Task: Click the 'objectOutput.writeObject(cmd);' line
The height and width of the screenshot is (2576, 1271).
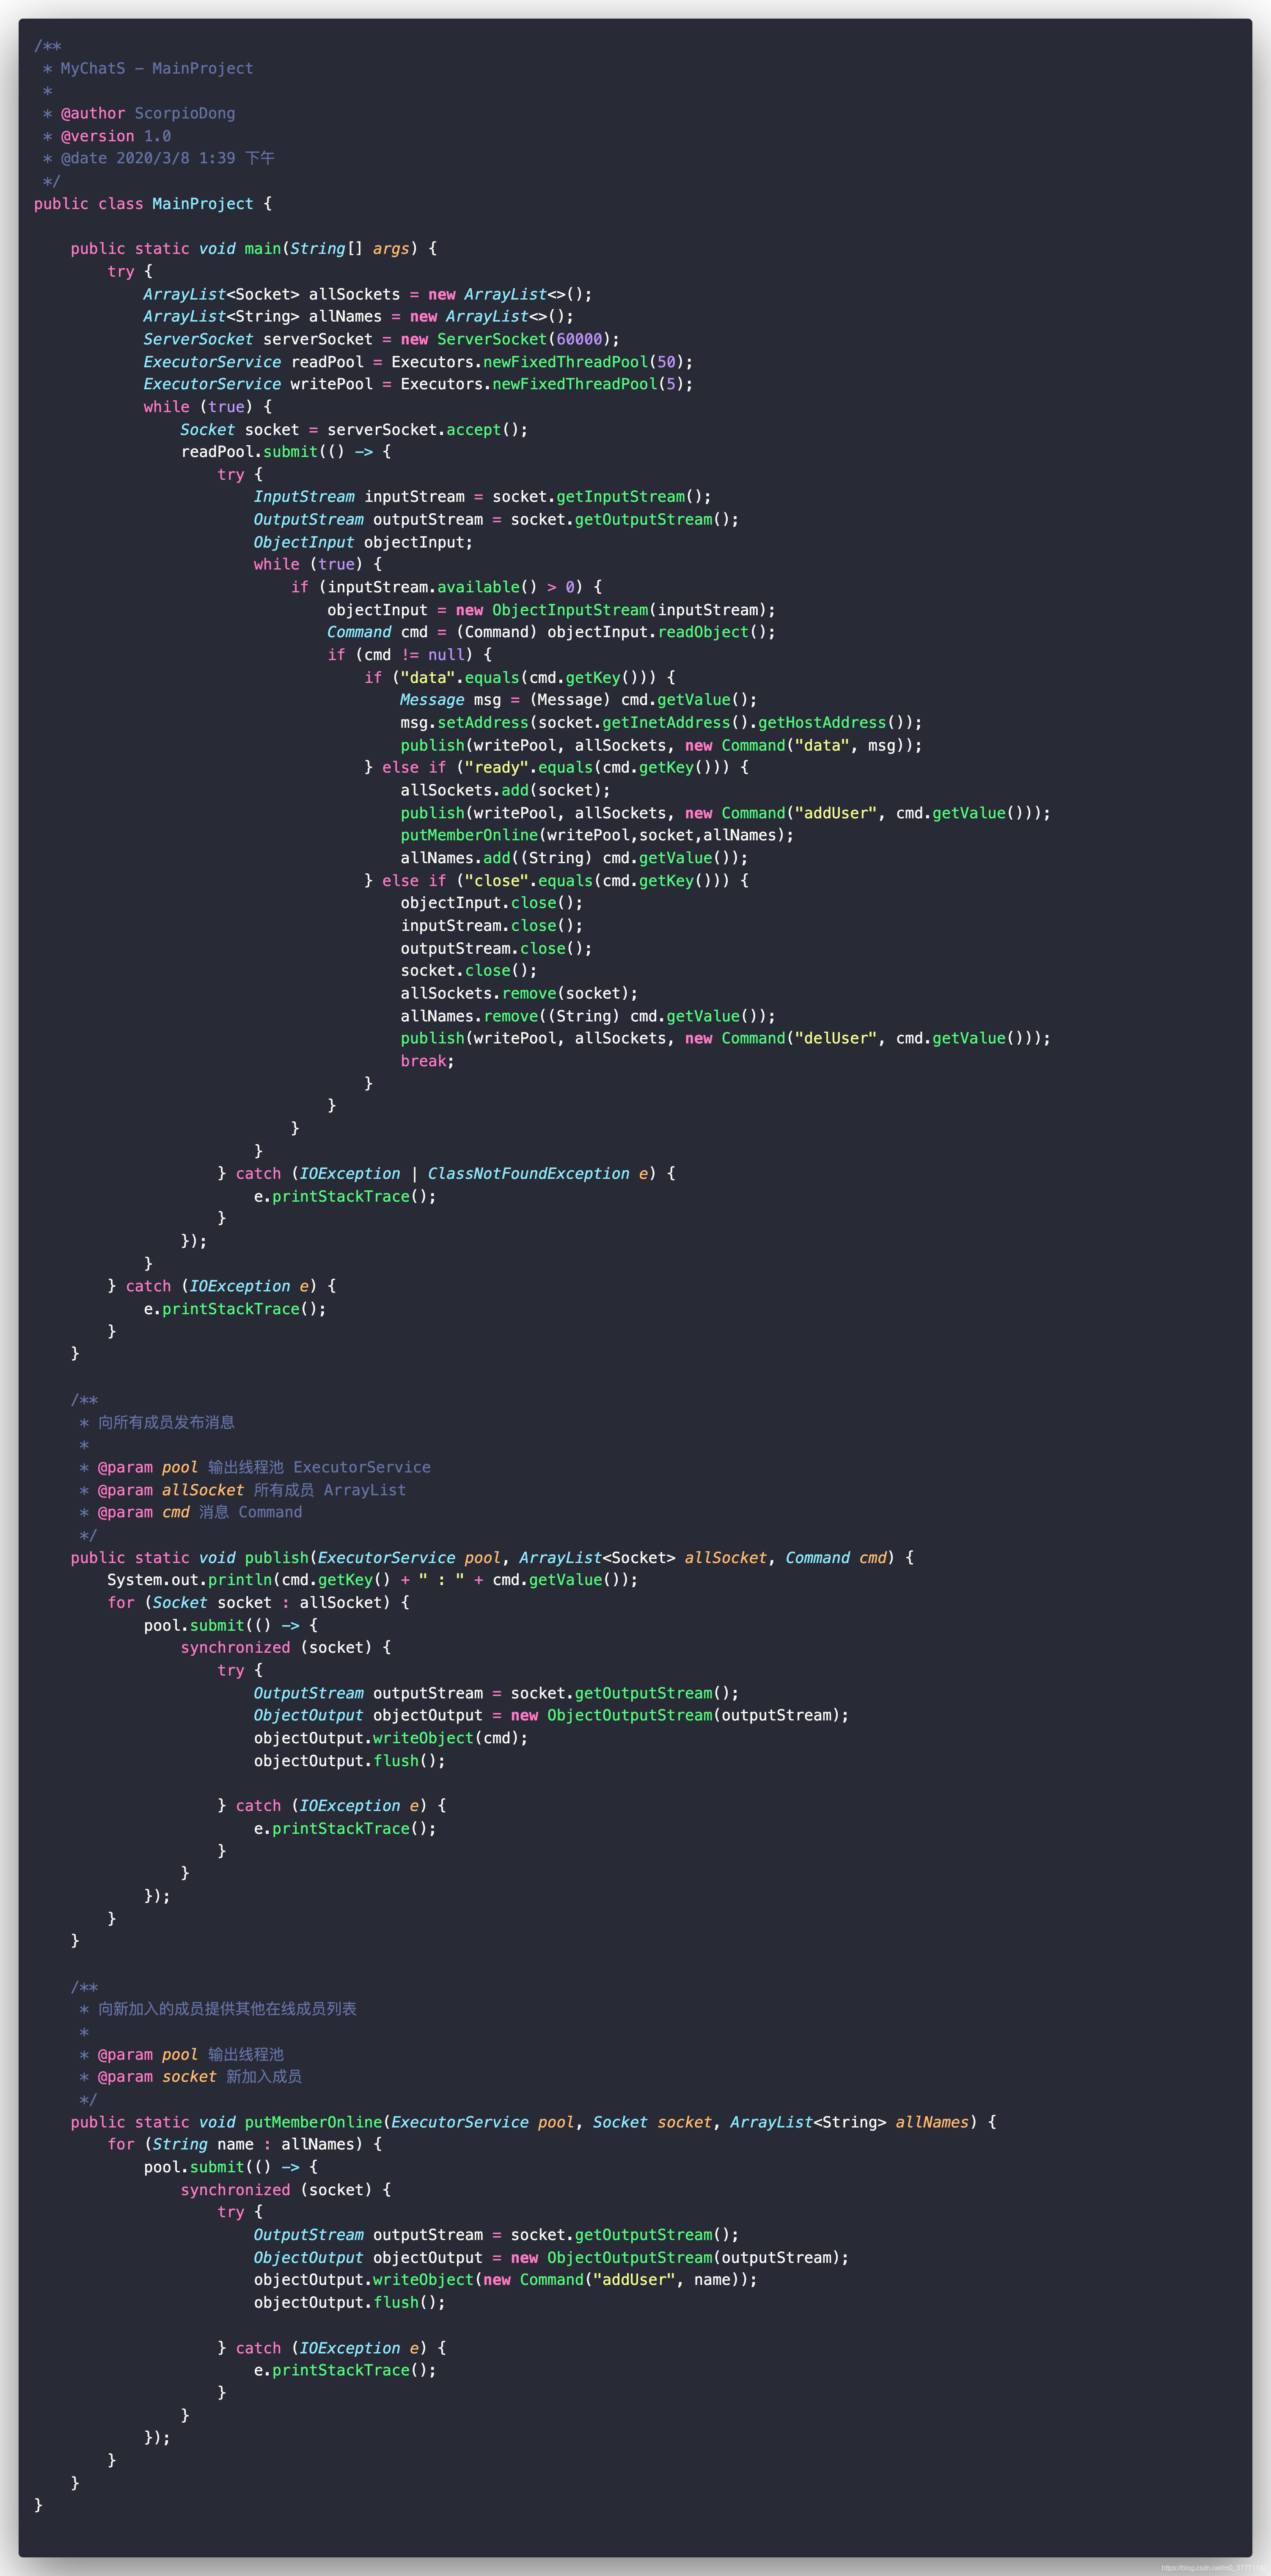Action: coord(390,1738)
